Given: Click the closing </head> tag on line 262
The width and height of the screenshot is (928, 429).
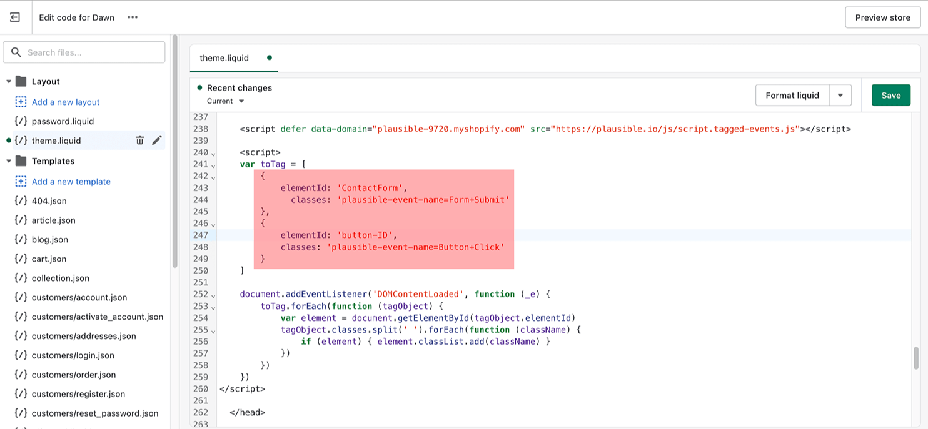Looking at the screenshot, I should click(x=247, y=413).
